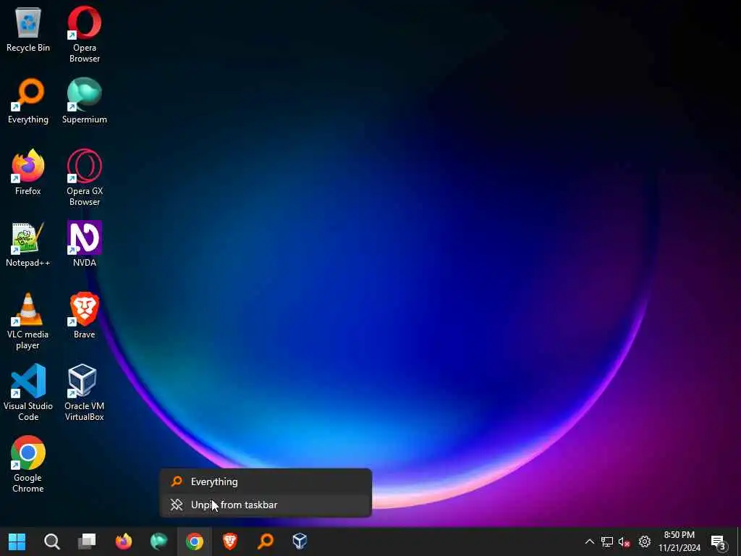This screenshot has width=741, height=556.
Task: Select the Oracle VM VirtualBox desktop shortcut
Action: coord(85,393)
